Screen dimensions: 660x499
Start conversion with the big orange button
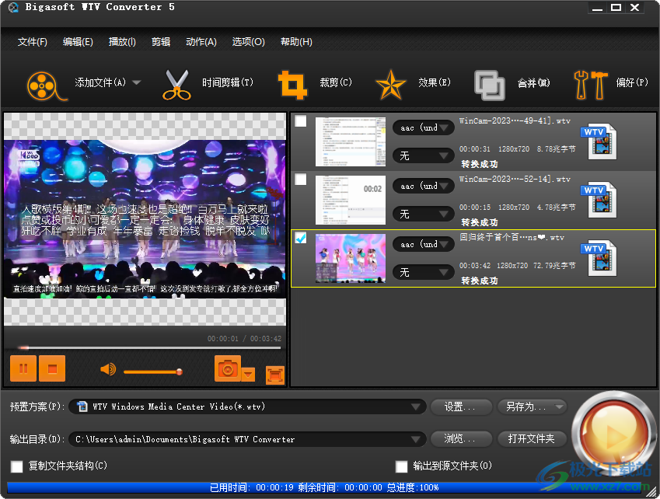click(613, 427)
